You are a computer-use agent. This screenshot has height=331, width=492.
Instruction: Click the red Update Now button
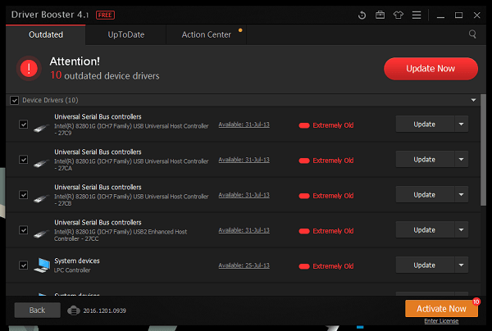(430, 69)
